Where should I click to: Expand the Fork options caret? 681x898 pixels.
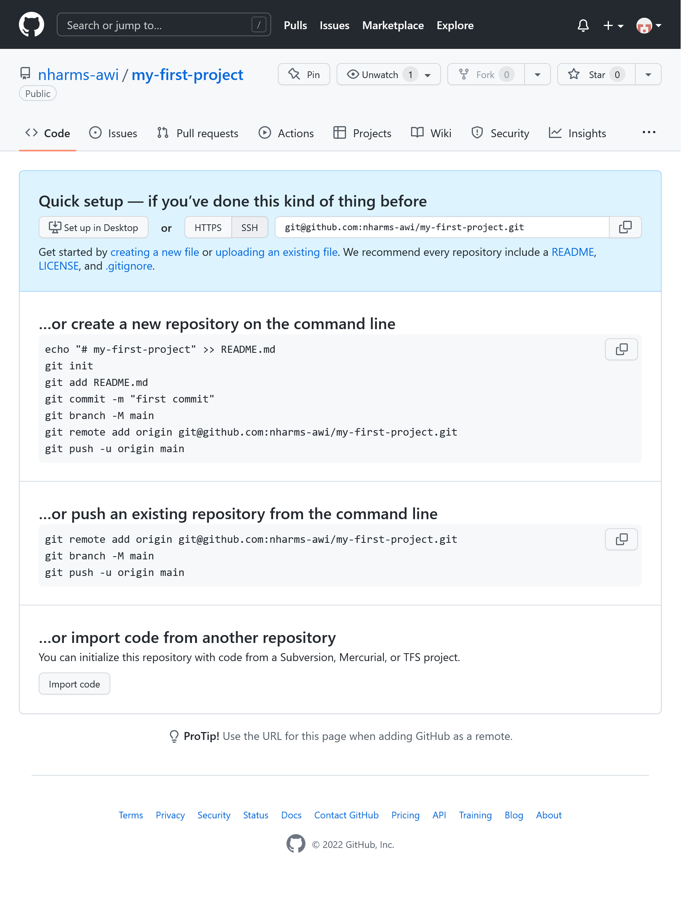pyautogui.click(x=538, y=74)
